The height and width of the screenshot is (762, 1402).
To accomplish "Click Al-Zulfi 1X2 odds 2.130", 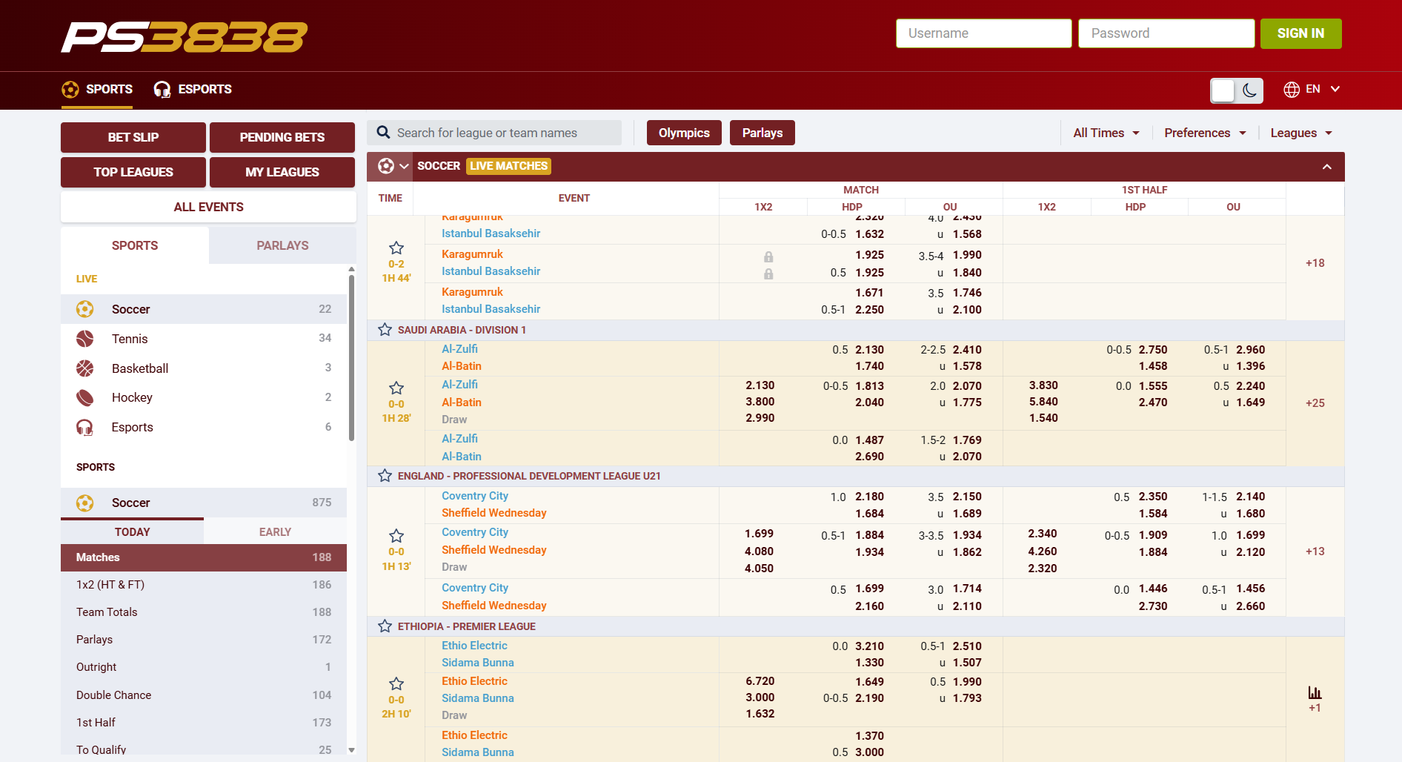I will [x=760, y=385].
